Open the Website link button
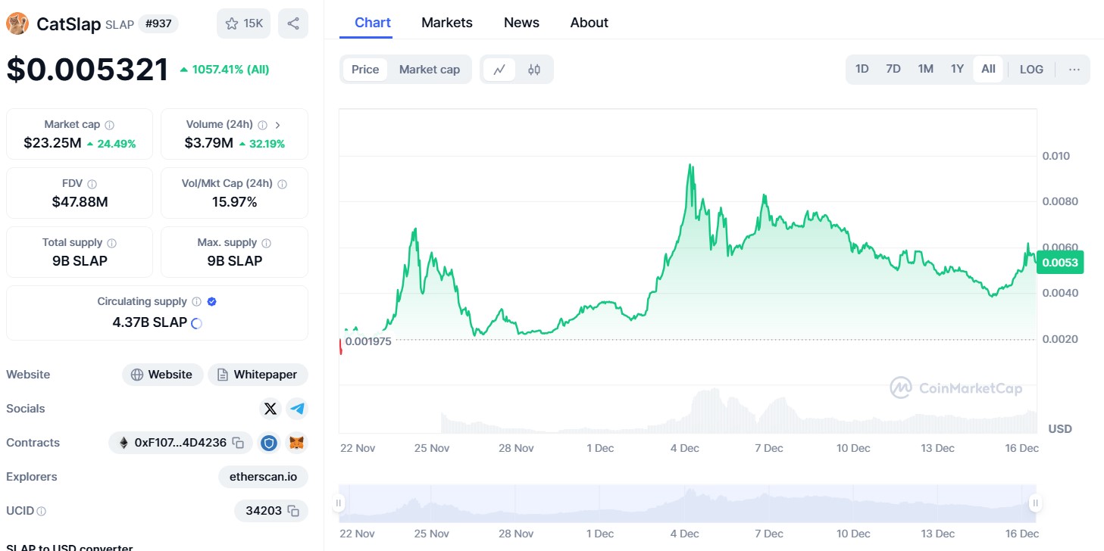1104x551 pixels. (162, 375)
